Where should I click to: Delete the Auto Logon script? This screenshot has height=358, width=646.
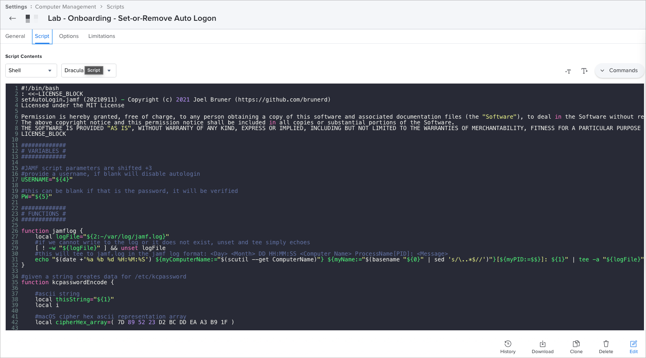tap(606, 347)
